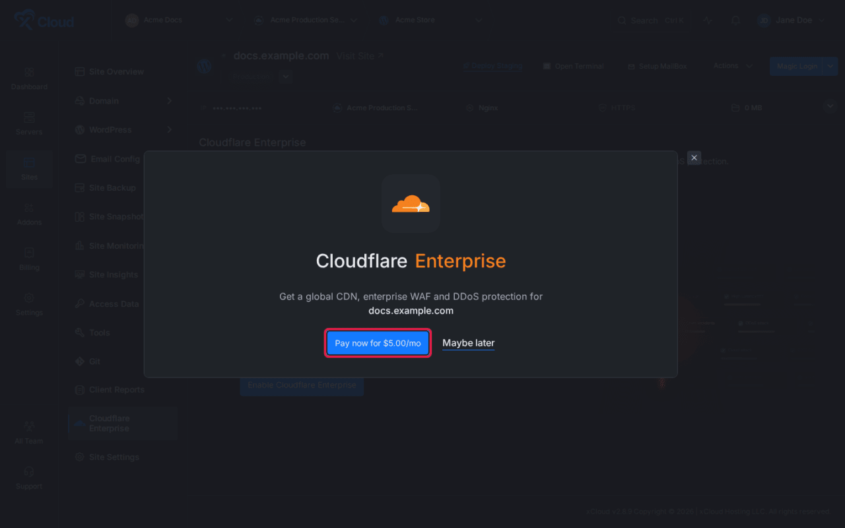
Task: Open Site Backup in the site sidebar
Action: (106, 188)
